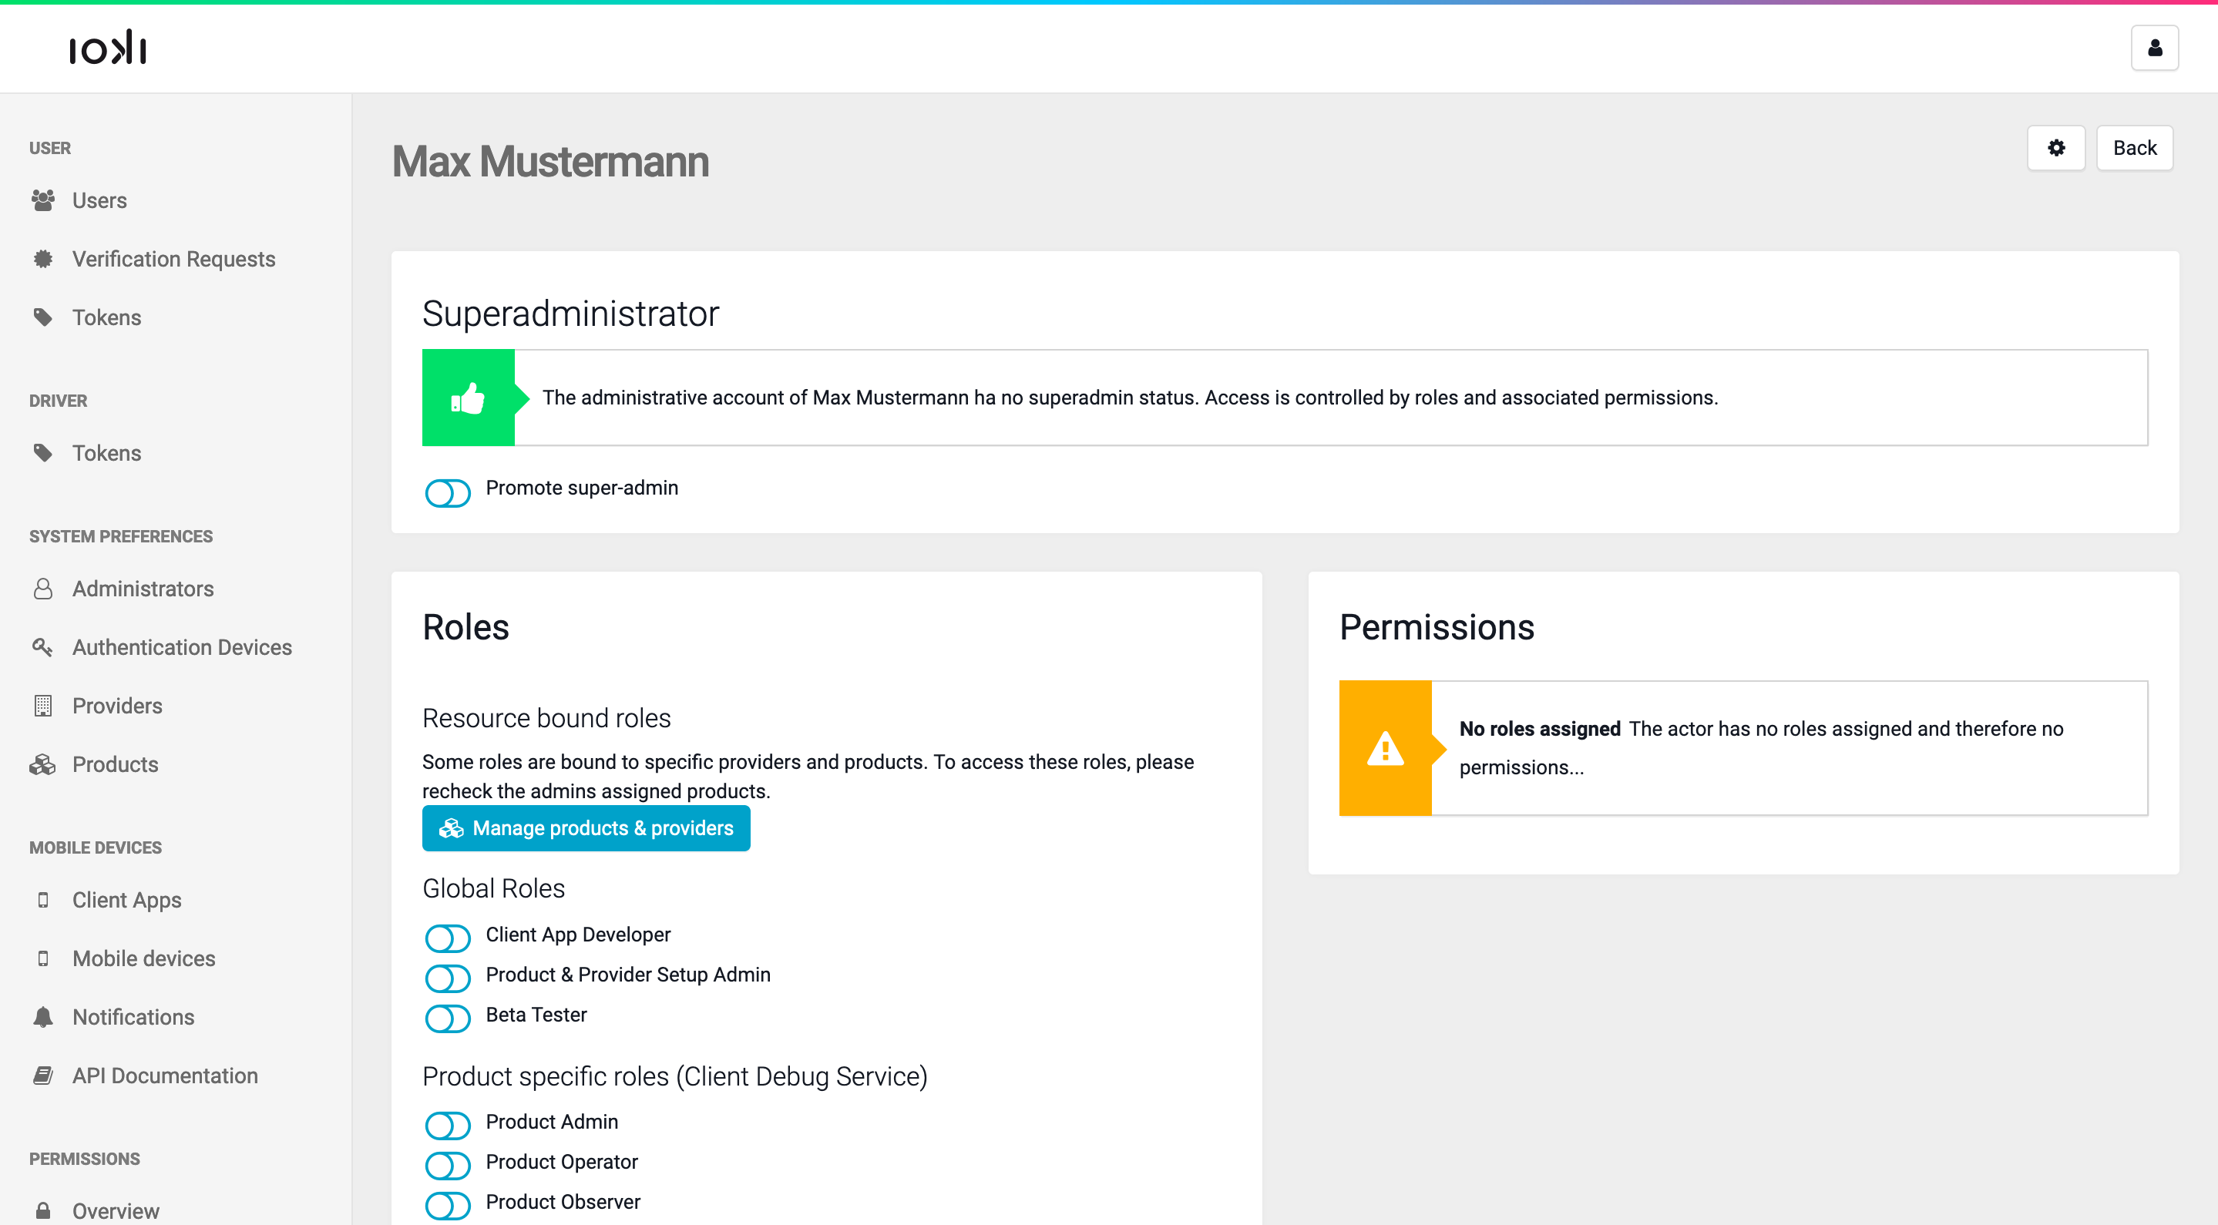Open Mobile devices in sidebar
This screenshot has height=1225, width=2218.
pos(144,959)
